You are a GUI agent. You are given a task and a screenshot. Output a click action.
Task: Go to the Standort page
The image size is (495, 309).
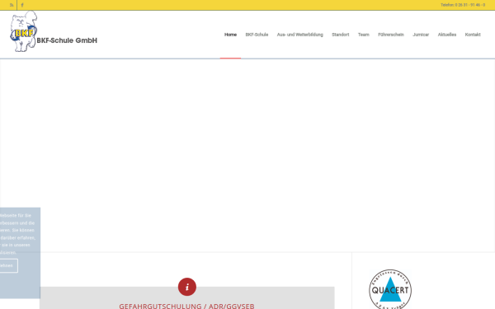pyautogui.click(x=340, y=35)
